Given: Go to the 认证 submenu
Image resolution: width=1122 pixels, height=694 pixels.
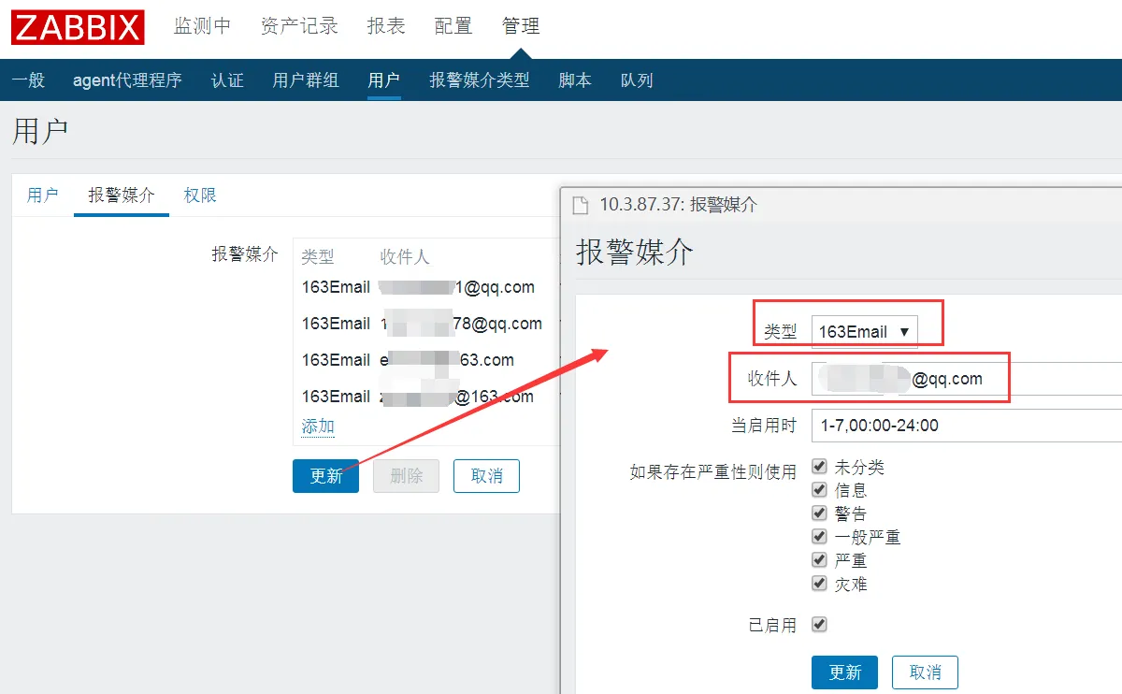Looking at the screenshot, I should [x=227, y=80].
